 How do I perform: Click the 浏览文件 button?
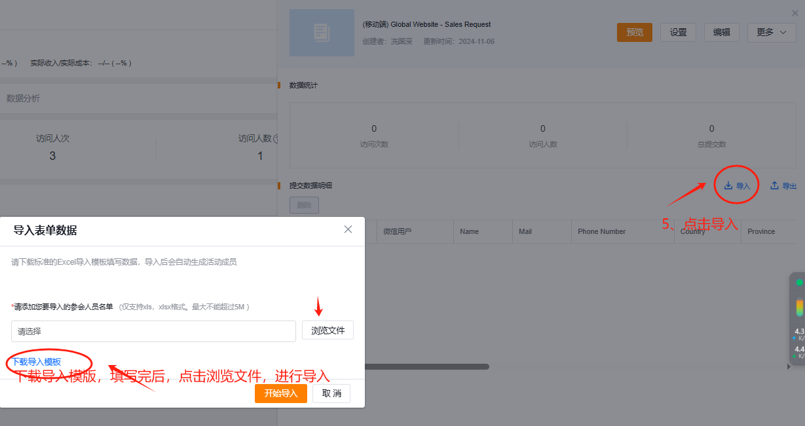[x=328, y=330]
